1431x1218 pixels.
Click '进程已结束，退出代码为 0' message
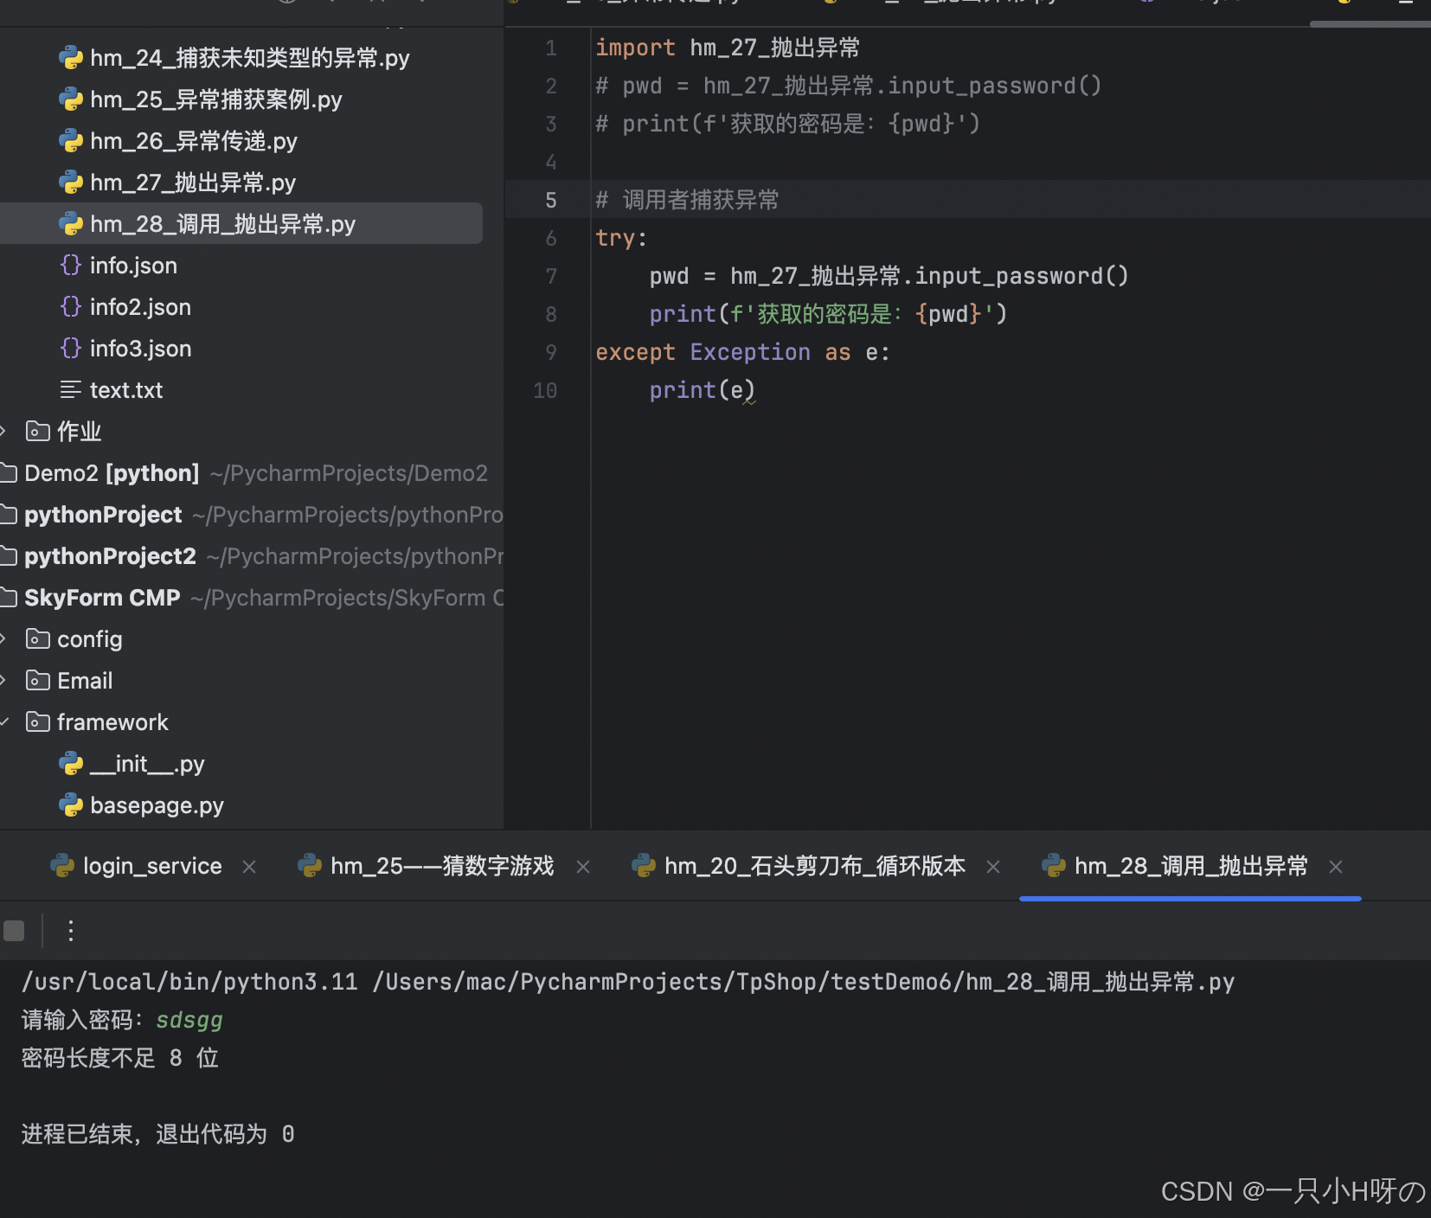(157, 1134)
